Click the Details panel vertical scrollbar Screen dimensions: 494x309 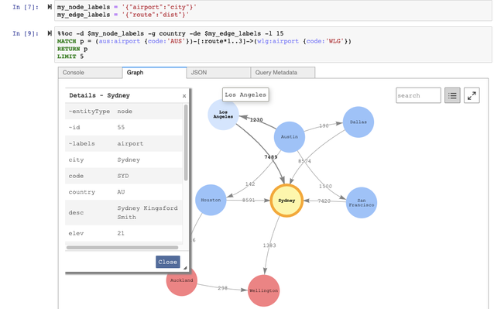pyautogui.click(x=186, y=142)
